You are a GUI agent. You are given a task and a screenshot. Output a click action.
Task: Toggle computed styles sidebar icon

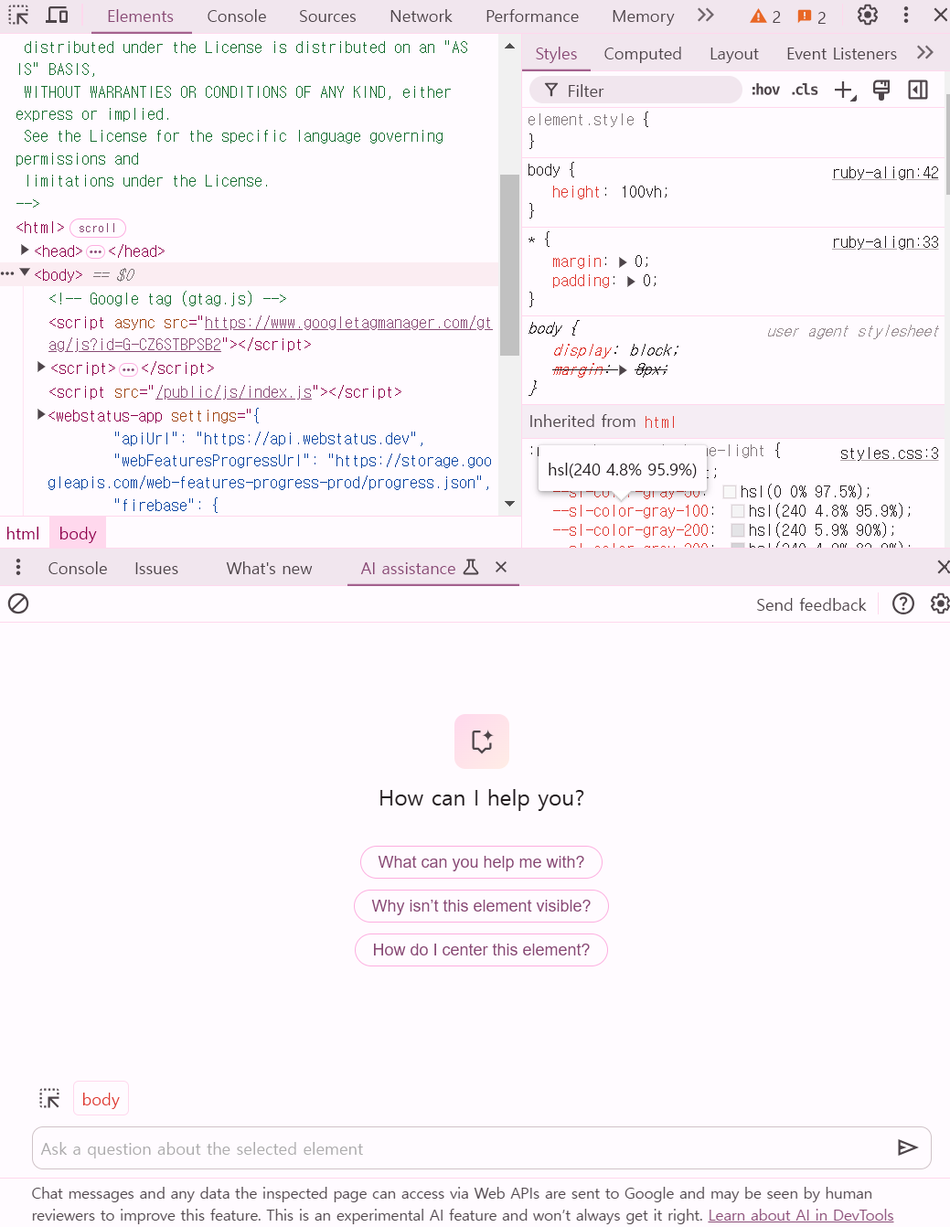point(918,90)
